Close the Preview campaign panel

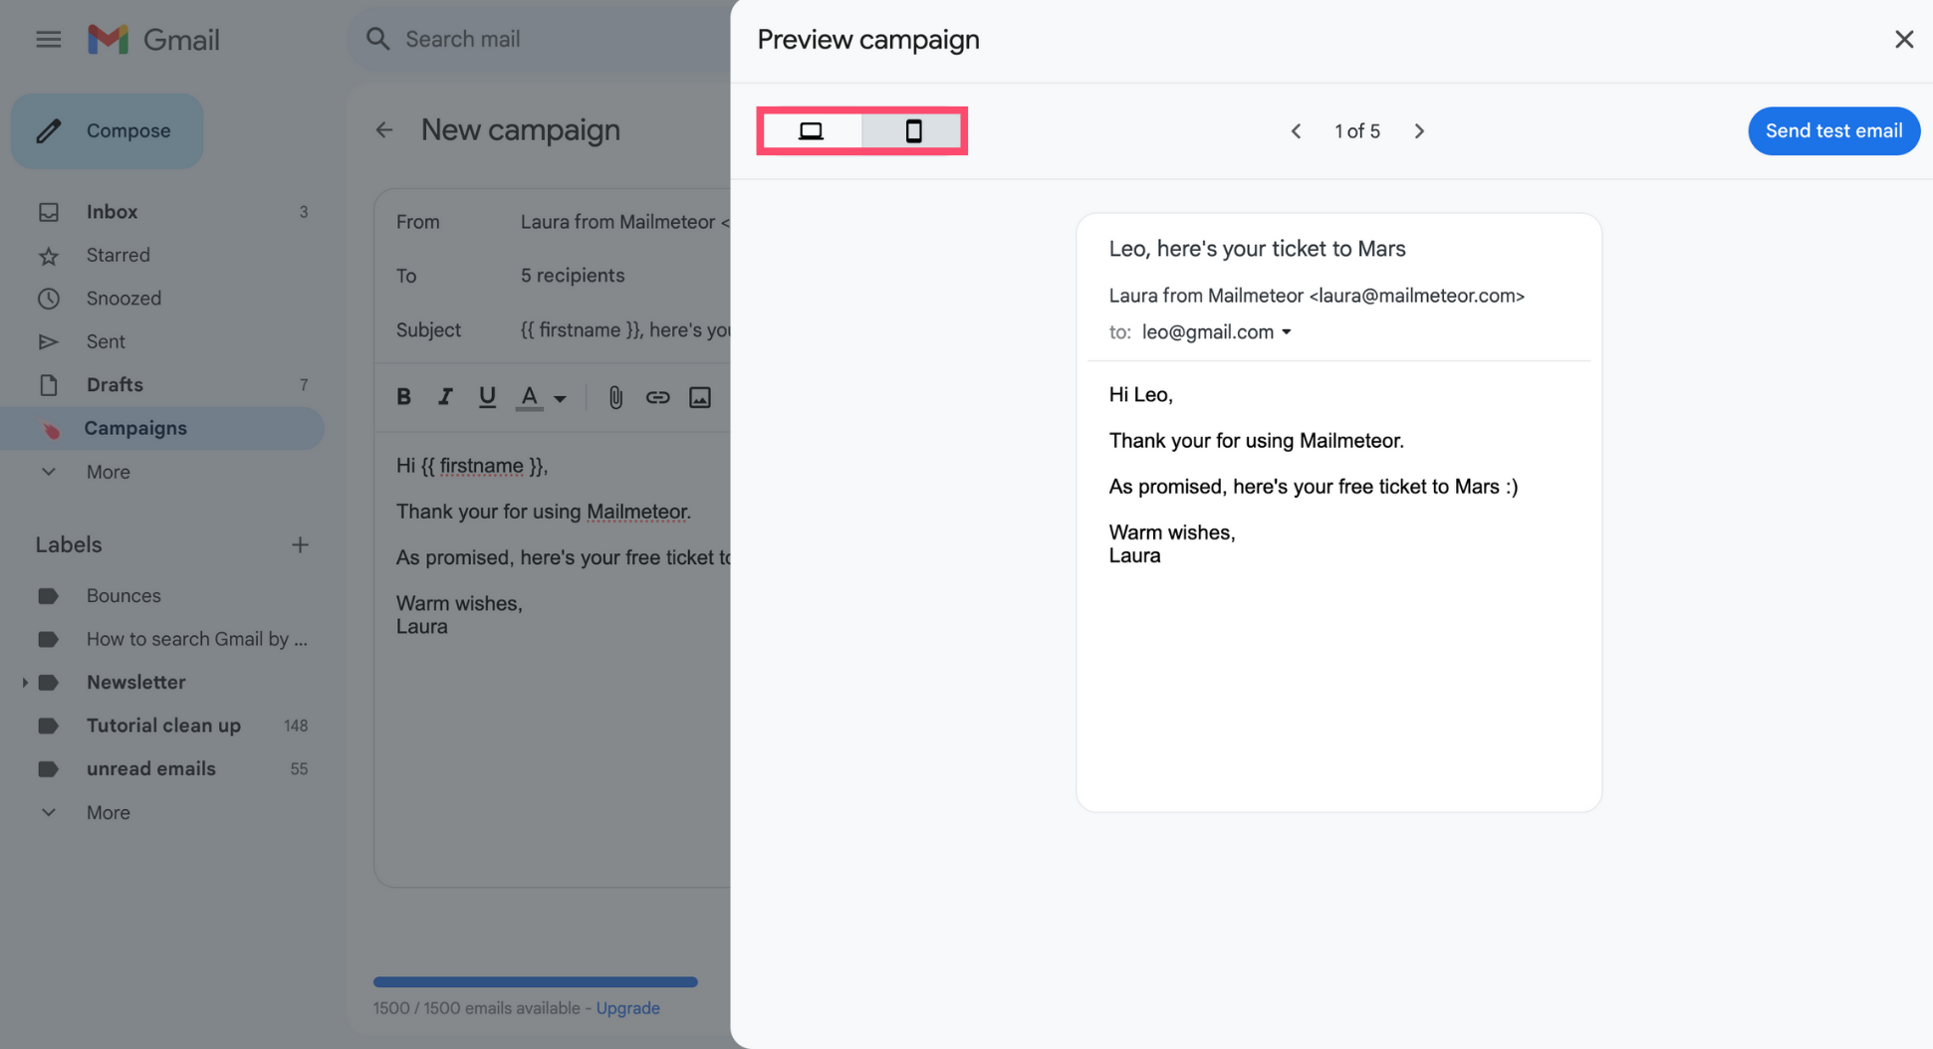pyautogui.click(x=1903, y=39)
